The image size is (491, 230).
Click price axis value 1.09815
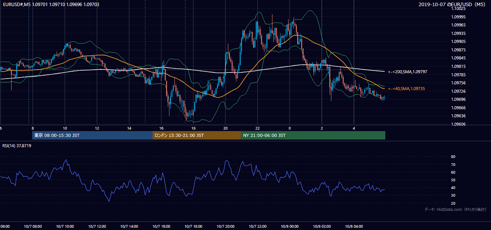point(458,66)
